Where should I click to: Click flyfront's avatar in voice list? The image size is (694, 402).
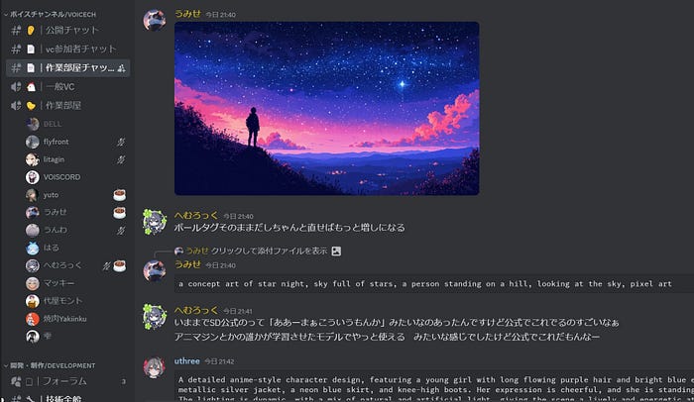tap(33, 142)
